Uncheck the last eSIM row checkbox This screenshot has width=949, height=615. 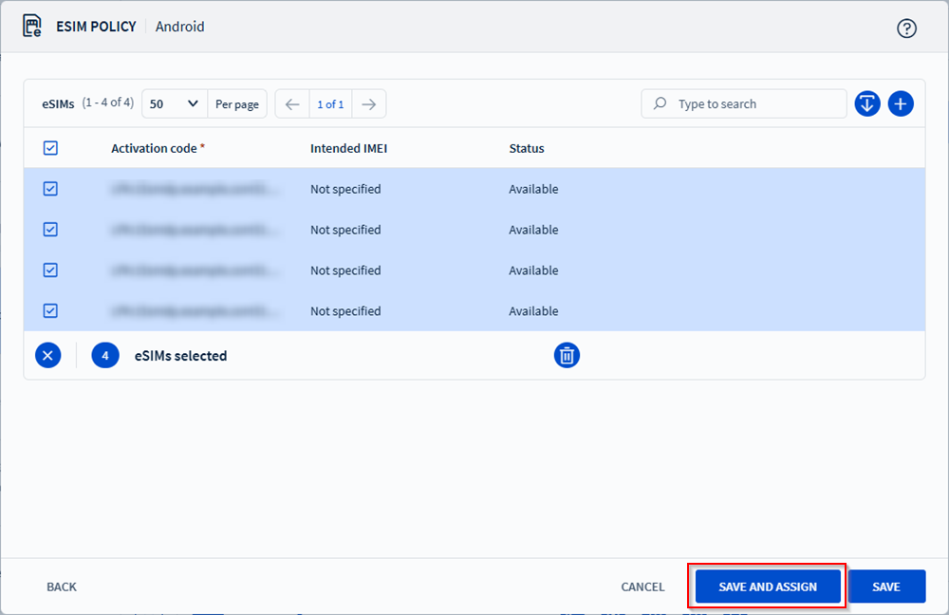(51, 310)
